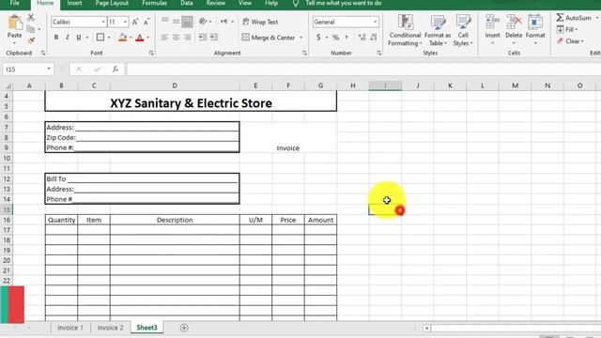The width and height of the screenshot is (601, 338).
Task: Apply the Fill Color bucket
Action: click(122, 38)
